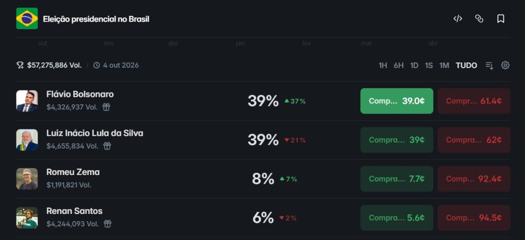Open the embed code icon
This screenshot has width=525, height=240.
[458, 19]
